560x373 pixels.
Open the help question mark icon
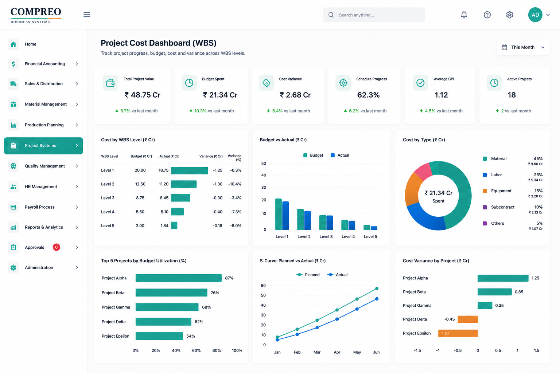coord(487,15)
